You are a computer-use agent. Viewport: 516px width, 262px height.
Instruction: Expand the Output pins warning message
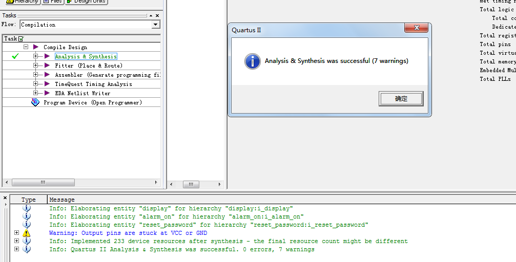[x=16, y=233]
